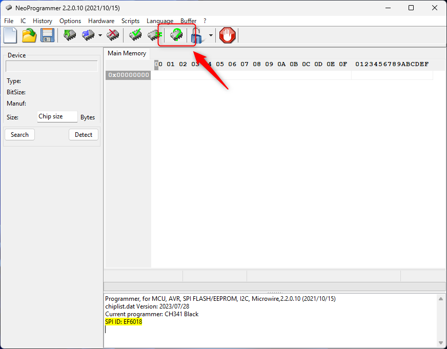
Task: Verify the chip with the green check icon
Action: (135, 35)
